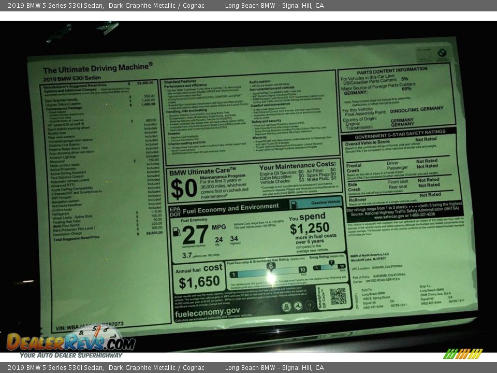Screen dimensions: 497x373
Task: Click the smartphone QR code
Action: click(337, 296)
